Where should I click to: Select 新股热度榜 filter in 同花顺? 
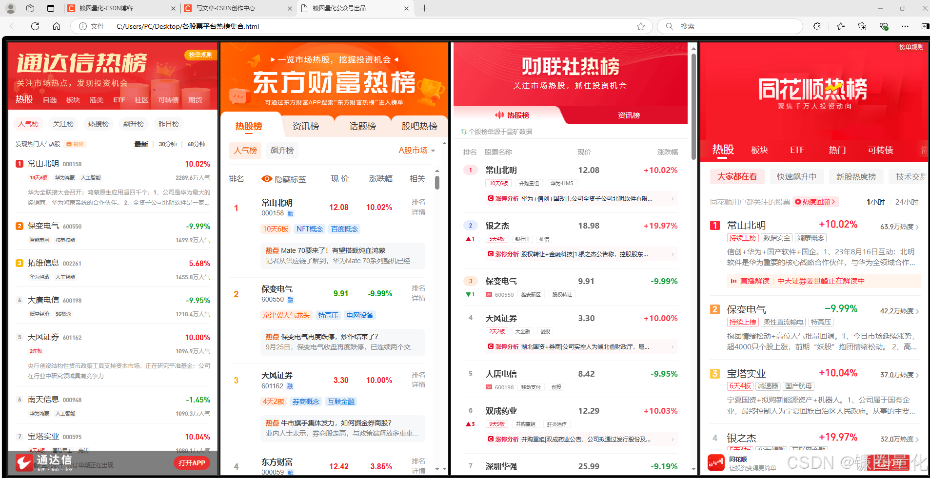click(856, 176)
